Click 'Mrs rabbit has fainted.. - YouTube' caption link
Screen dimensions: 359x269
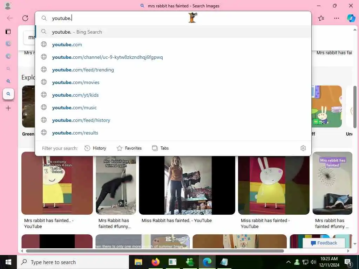[x=49, y=223]
